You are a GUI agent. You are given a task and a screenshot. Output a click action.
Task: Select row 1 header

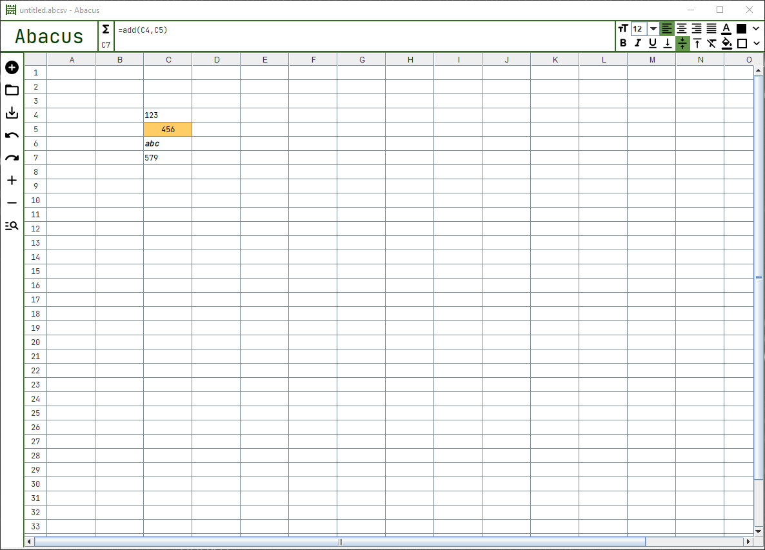pos(35,73)
